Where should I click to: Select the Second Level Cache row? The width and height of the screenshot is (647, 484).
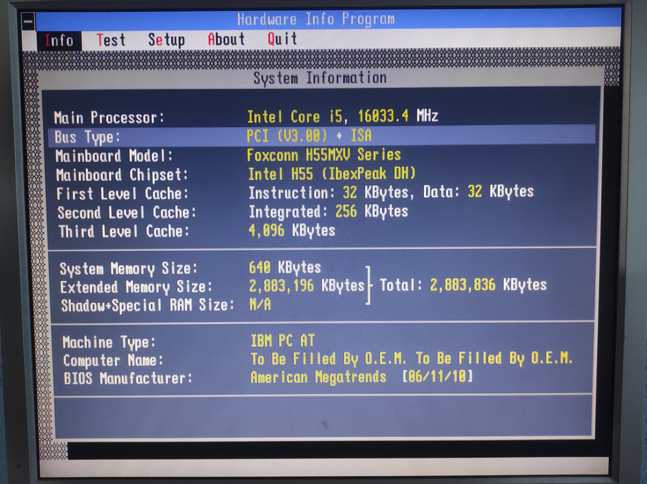tap(127, 213)
